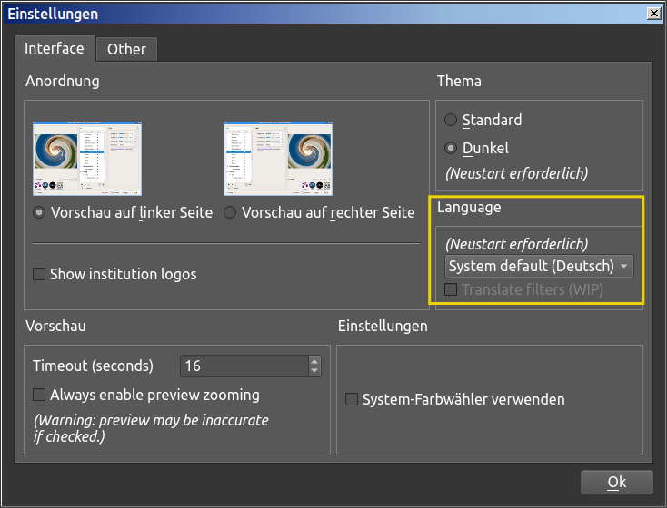Close the Einstellungen dialog window
The width and height of the screenshot is (667, 508).
(652, 14)
